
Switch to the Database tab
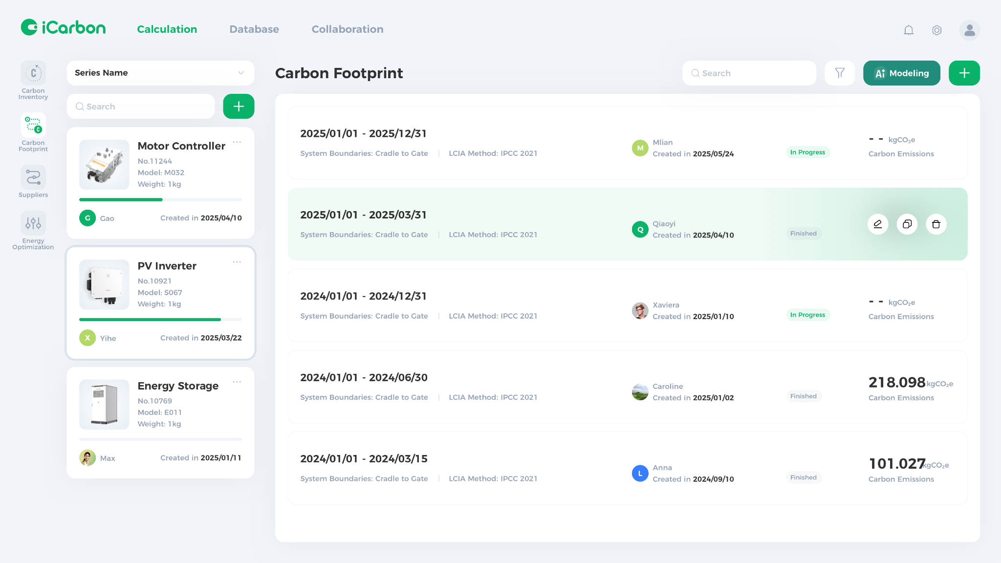point(254,29)
